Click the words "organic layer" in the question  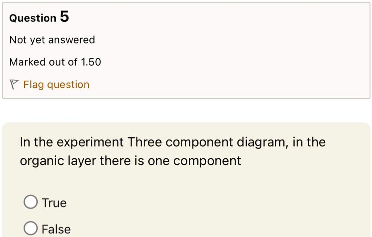click(x=58, y=161)
